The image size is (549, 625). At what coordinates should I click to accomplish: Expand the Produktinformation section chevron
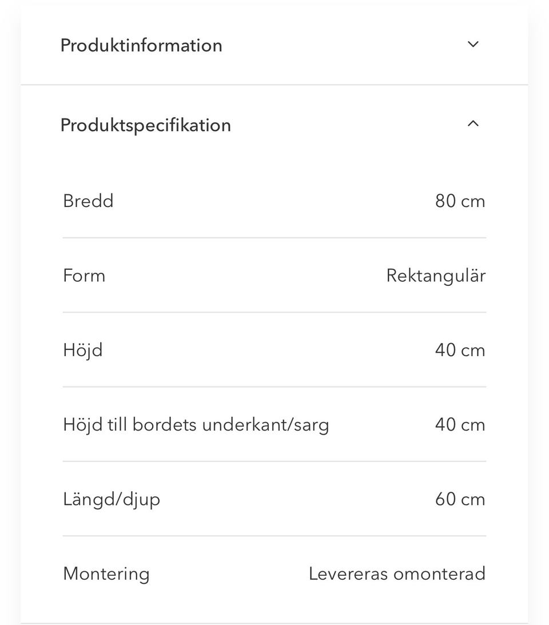pyautogui.click(x=473, y=45)
